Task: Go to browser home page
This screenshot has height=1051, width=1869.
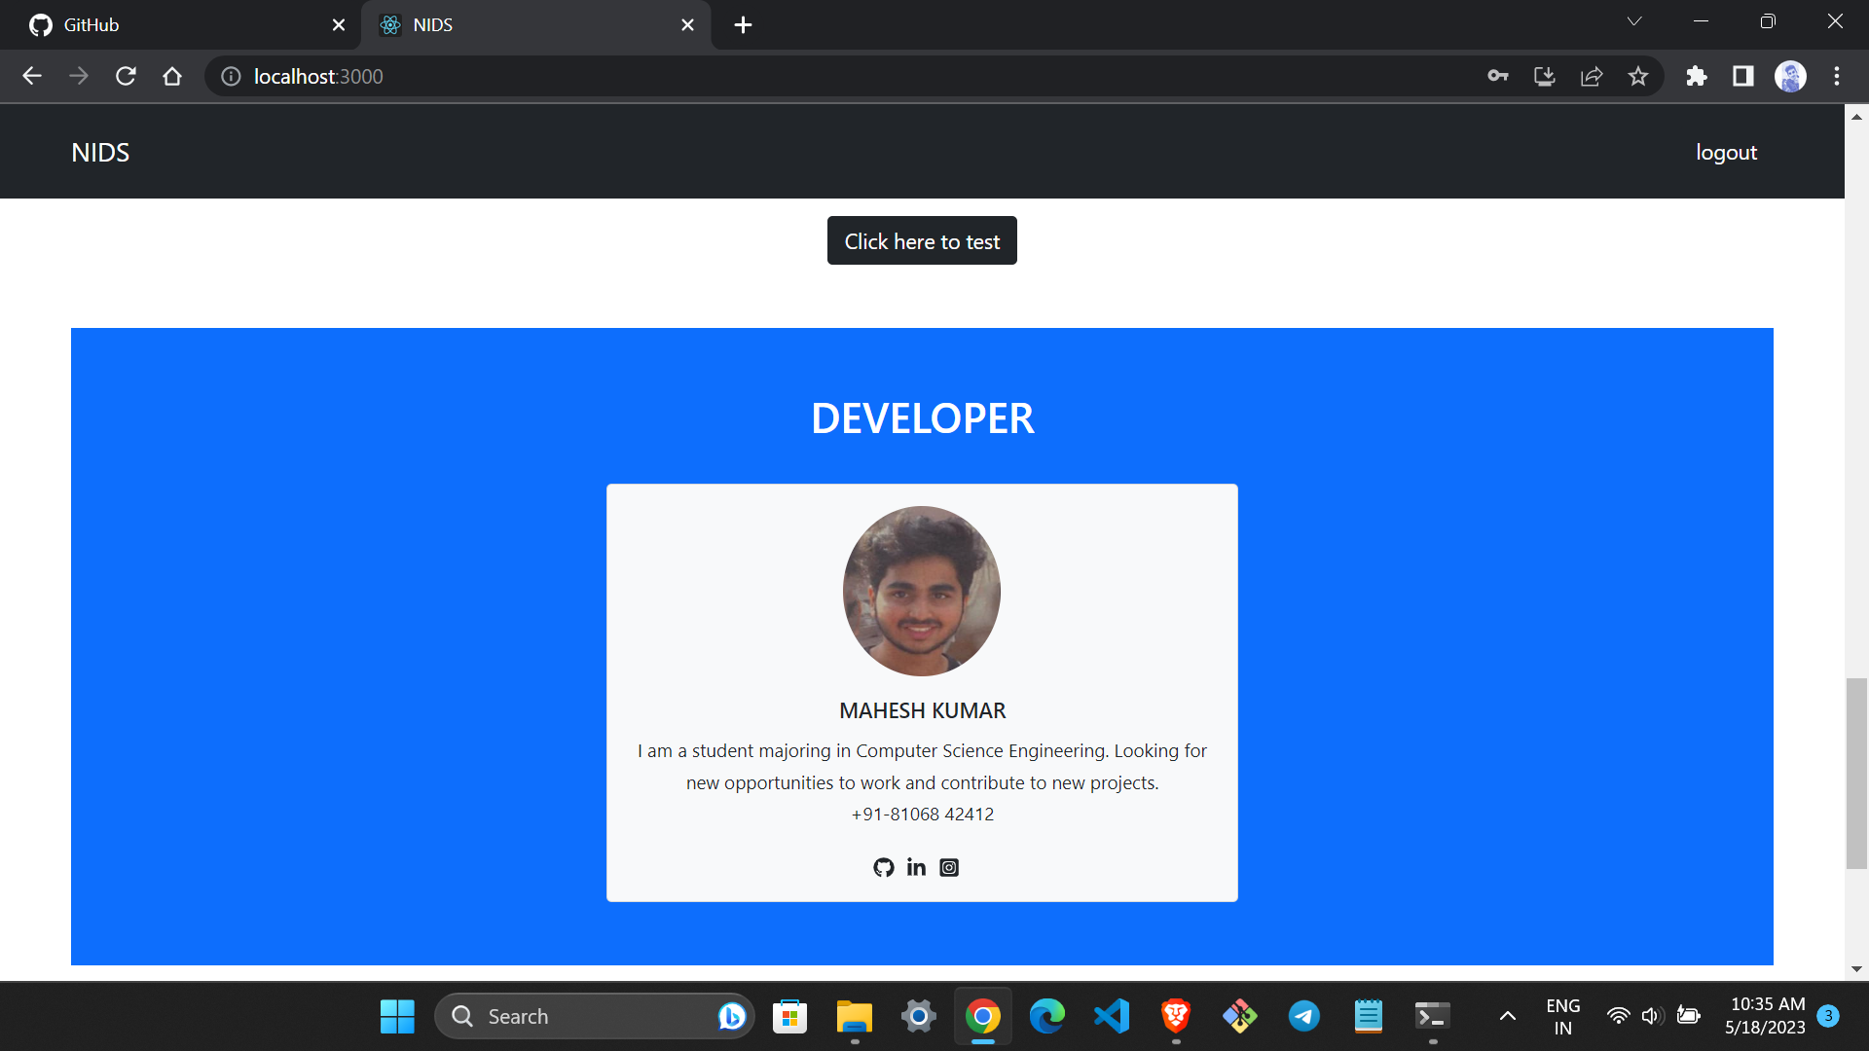Action: [172, 76]
